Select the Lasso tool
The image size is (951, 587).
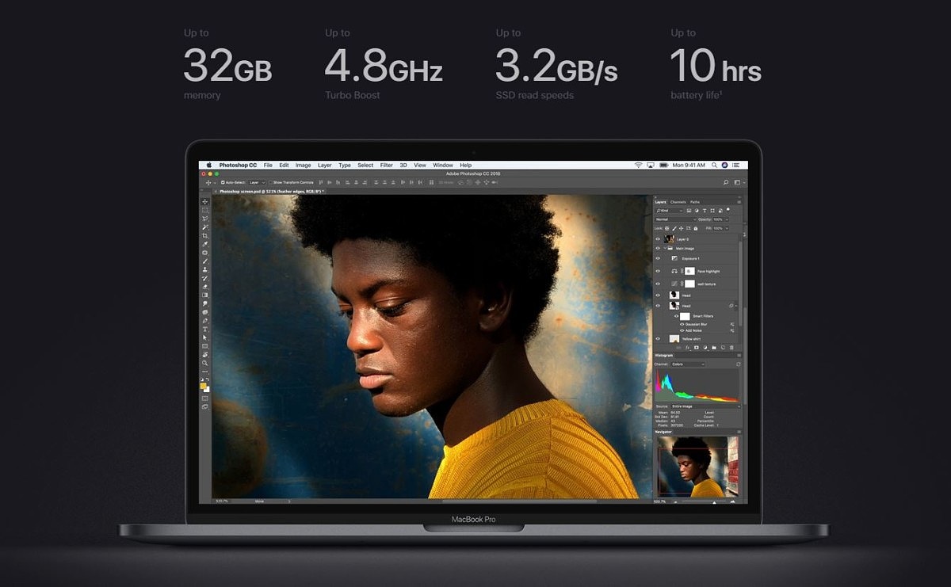tap(205, 219)
